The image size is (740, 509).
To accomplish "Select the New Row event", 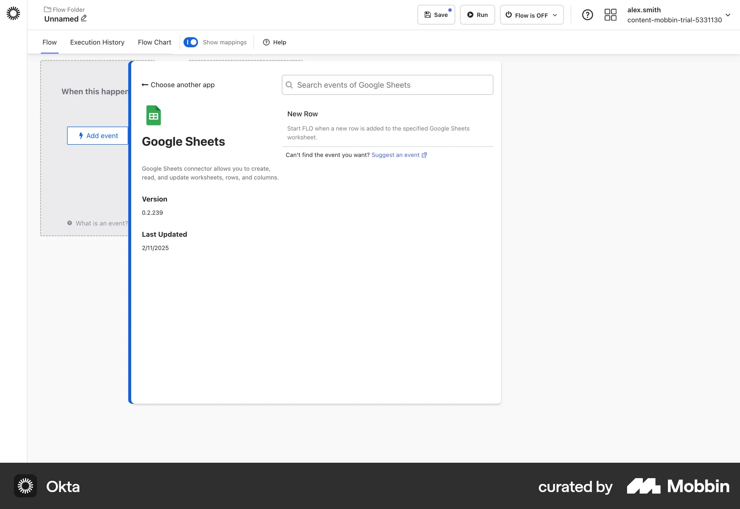I will pos(303,114).
